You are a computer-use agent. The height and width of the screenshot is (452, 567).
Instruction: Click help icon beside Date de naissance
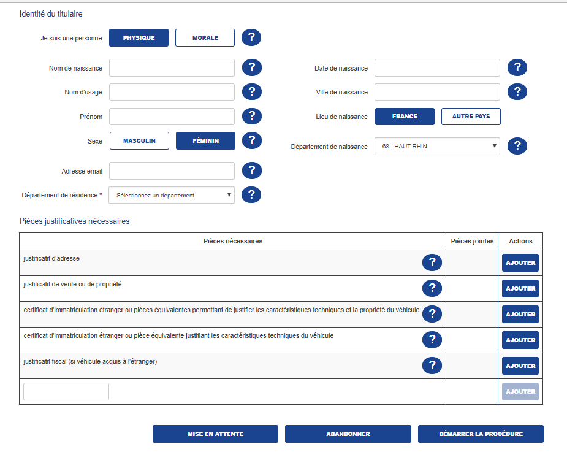517,67
